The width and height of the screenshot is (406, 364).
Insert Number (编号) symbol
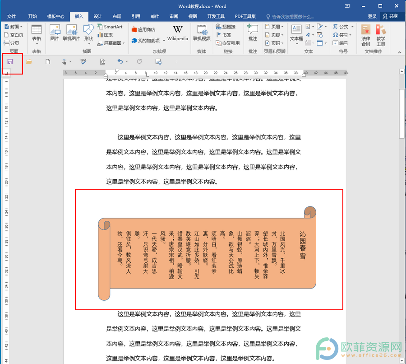340,43
